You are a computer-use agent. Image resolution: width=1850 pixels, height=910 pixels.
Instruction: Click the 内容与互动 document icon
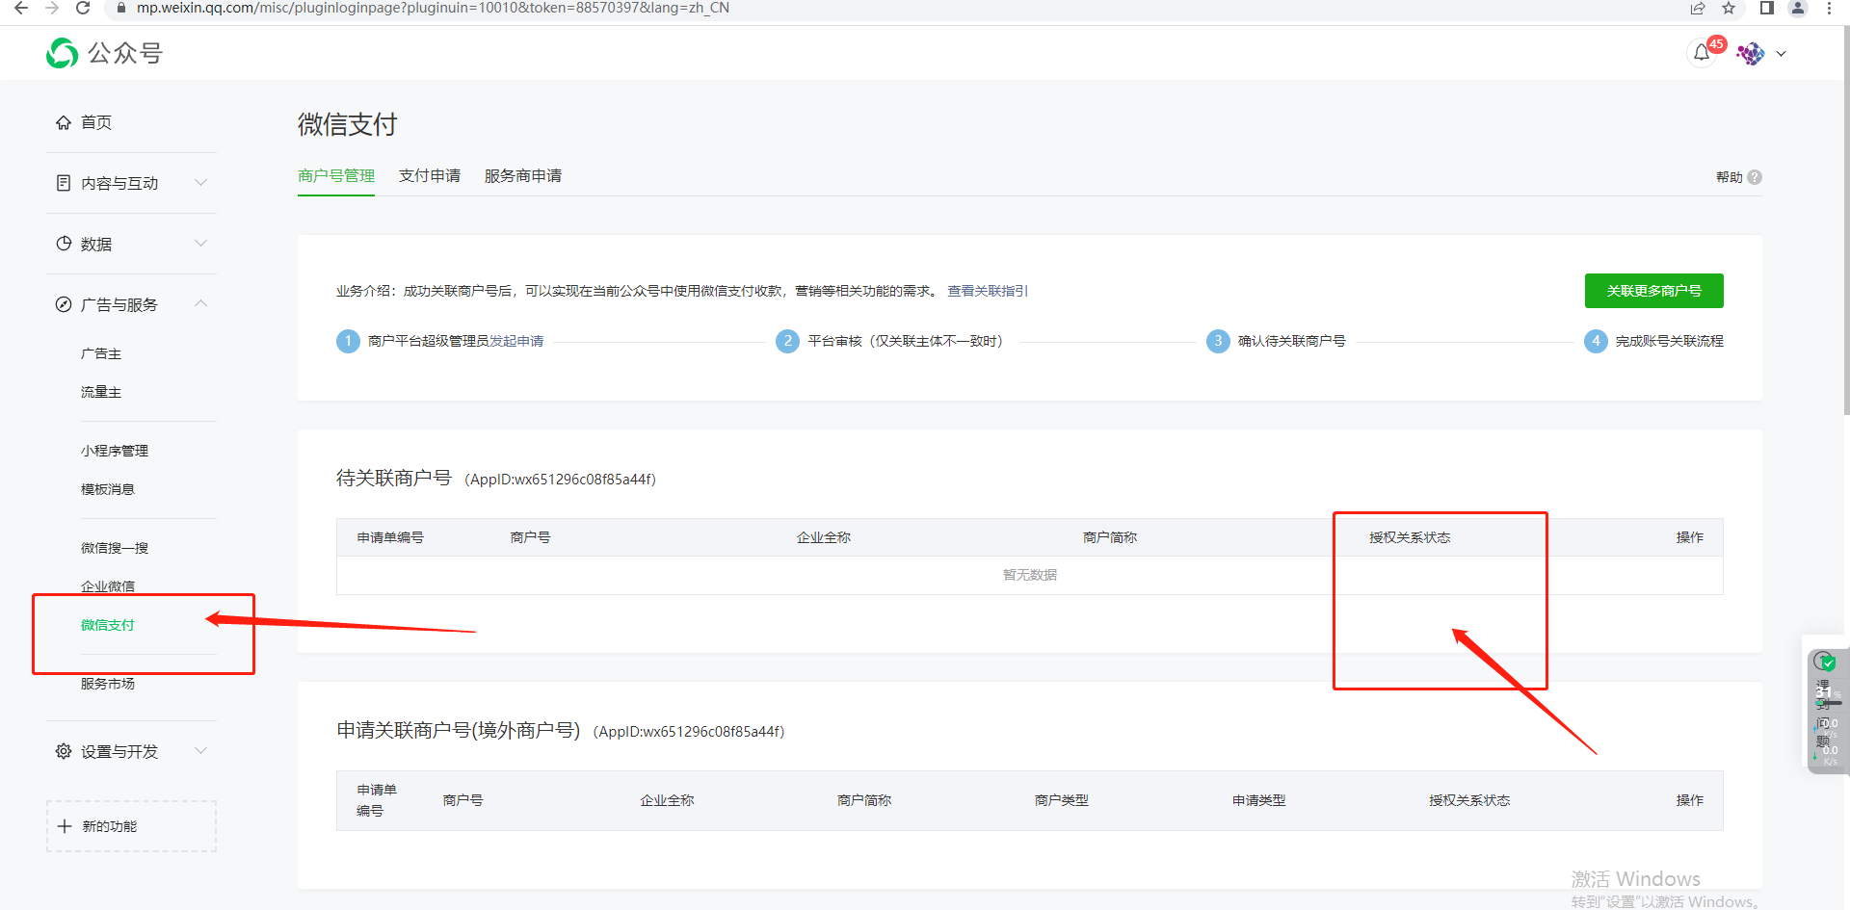click(64, 183)
